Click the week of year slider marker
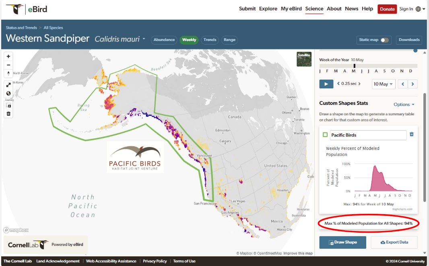 [x=354, y=66]
